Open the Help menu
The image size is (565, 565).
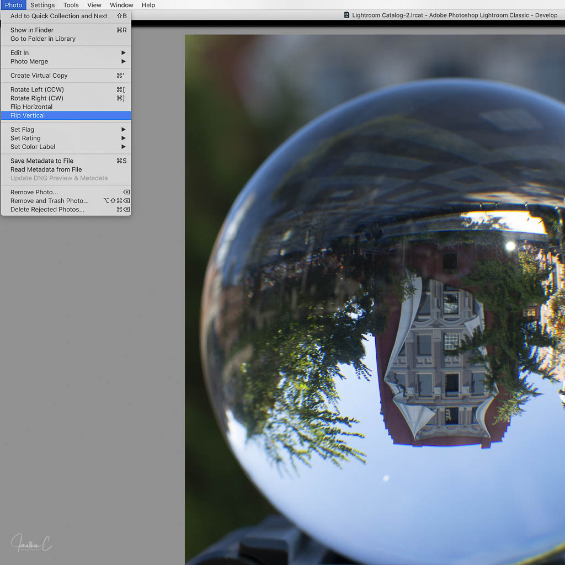click(148, 5)
